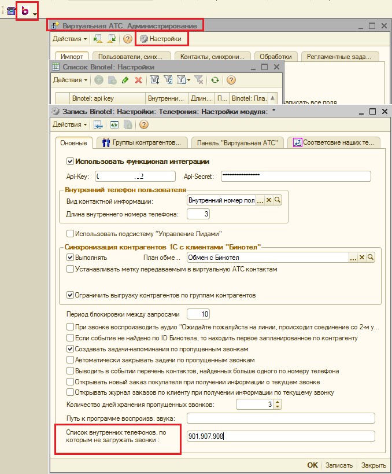
Task: Toggle Ограничить выгрузку контрагентов по группам checkbox
Action: (70, 295)
